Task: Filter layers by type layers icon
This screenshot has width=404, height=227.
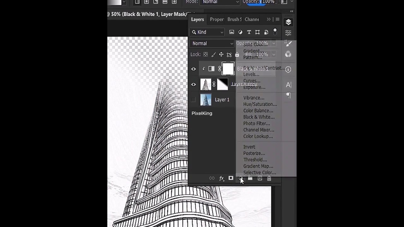Action: (249, 32)
